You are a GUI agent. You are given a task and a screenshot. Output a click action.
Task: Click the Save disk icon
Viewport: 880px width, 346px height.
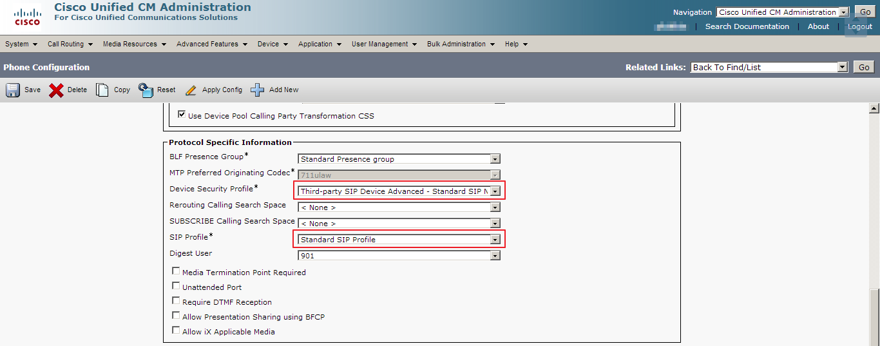point(13,90)
